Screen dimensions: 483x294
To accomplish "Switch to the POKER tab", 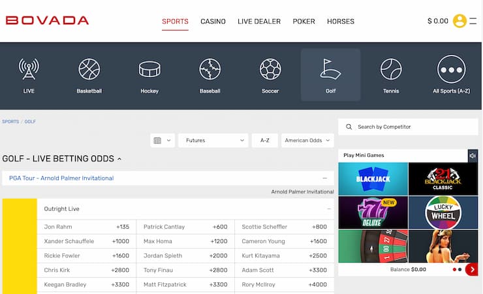I will click(304, 22).
